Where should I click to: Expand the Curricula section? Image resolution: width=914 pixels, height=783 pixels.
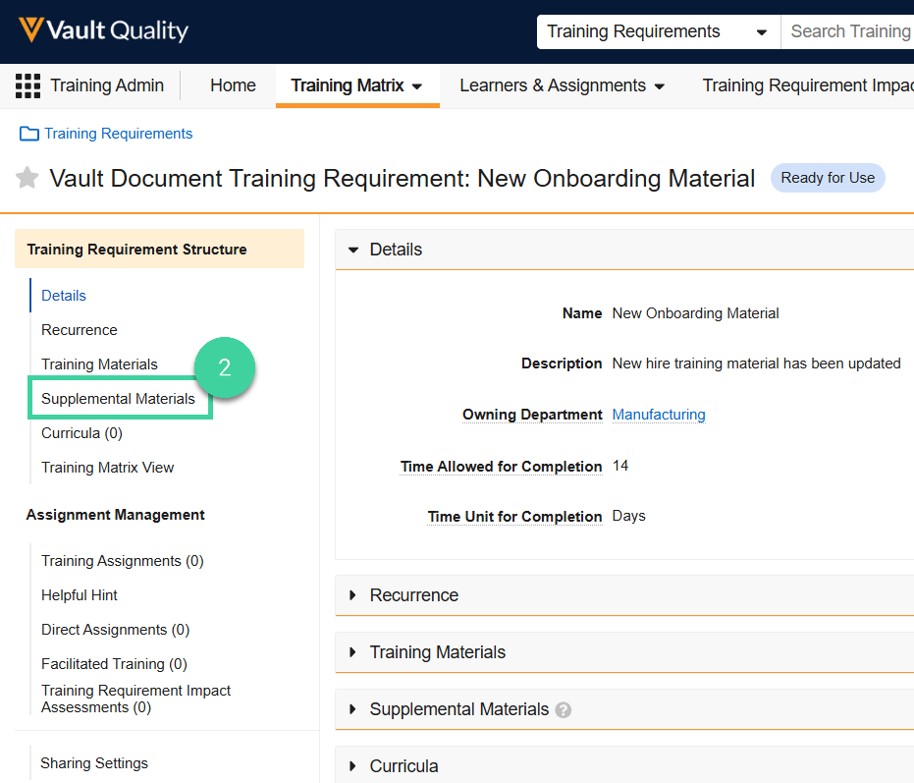click(352, 766)
